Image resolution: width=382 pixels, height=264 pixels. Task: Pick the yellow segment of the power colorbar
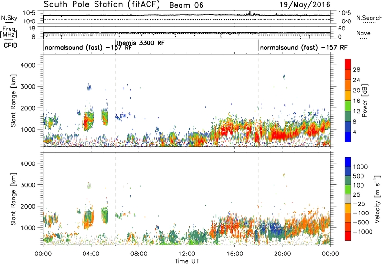click(x=348, y=95)
